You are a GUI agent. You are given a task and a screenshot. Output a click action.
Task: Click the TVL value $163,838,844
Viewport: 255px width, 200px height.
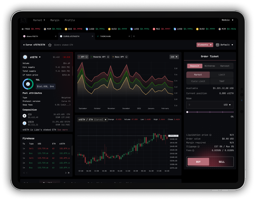tap(45, 87)
